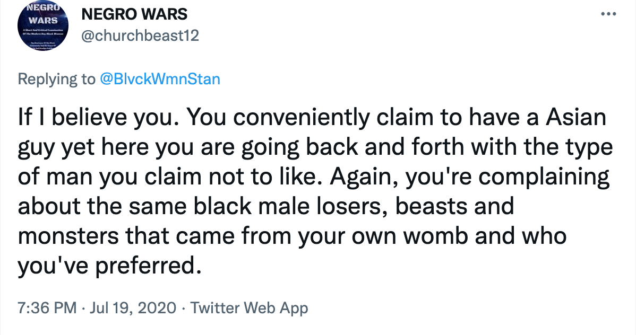Image resolution: width=636 pixels, height=335 pixels.
Task: Select the 7:36 PM tweet timestamp
Action: point(47,308)
